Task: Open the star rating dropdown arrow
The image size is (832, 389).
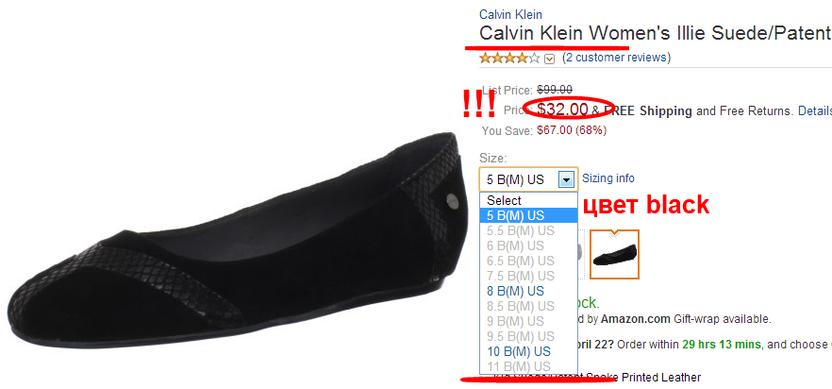Action: (x=550, y=59)
